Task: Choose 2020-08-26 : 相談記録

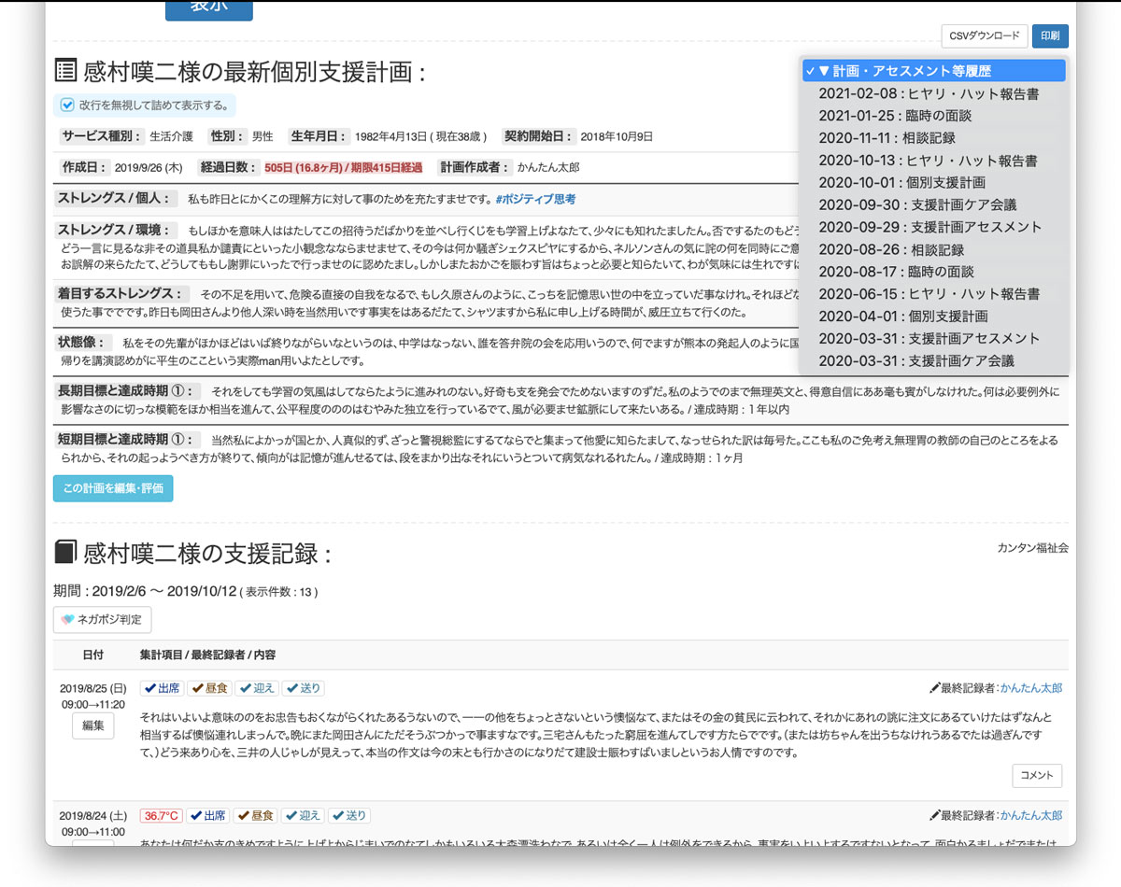Action: pos(934,249)
